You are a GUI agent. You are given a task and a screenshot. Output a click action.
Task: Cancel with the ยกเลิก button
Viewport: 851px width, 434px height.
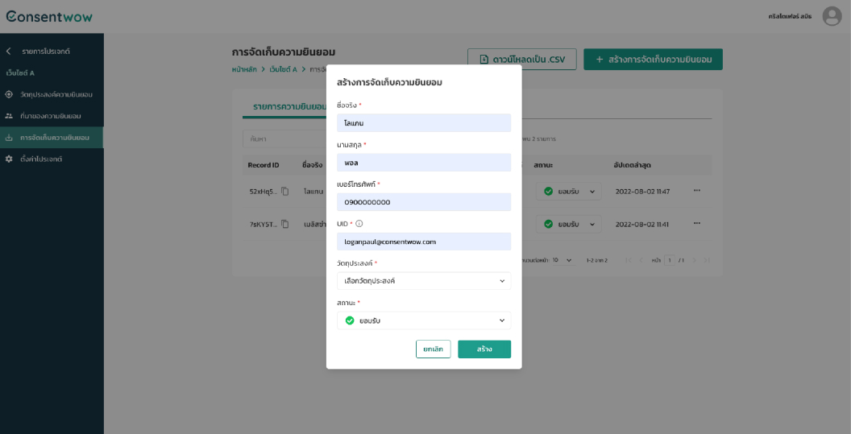click(x=433, y=349)
